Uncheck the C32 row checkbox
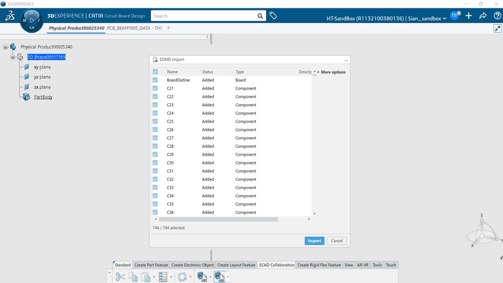503x283 pixels. [x=155, y=179]
